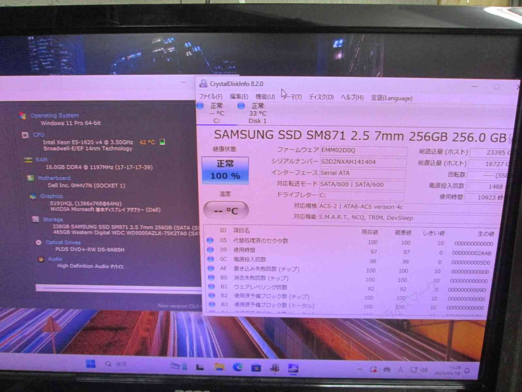Select SMART row 0C 電源投入回数
Viewport: 522px width, 392px height.
[x=348, y=260]
